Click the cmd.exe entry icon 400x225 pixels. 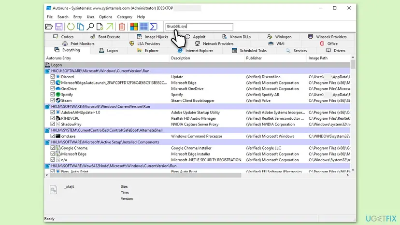point(58,136)
